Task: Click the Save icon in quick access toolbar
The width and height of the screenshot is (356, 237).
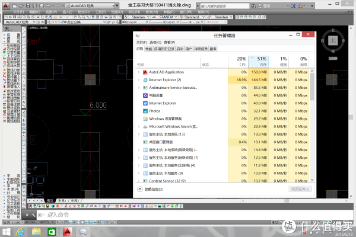Action: (28, 6)
